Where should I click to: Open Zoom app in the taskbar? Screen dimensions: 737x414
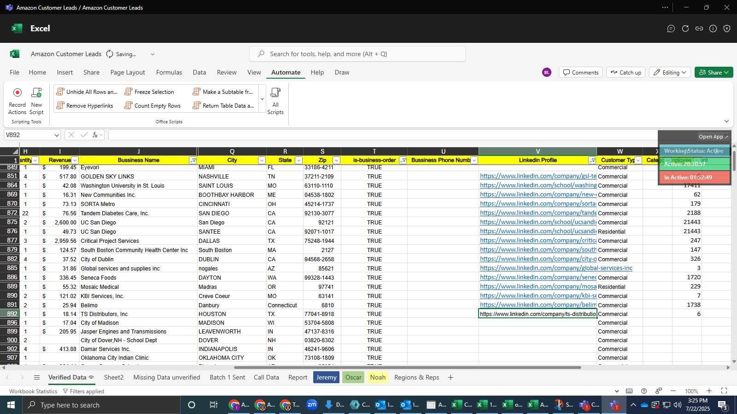pyautogui.click(x=312, y=405)
